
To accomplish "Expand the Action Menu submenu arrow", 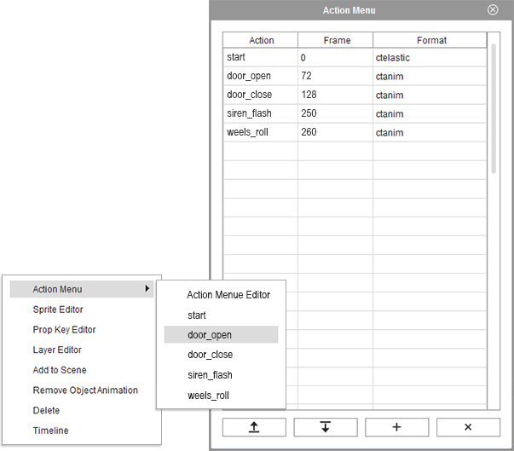I will click(147, 289).
